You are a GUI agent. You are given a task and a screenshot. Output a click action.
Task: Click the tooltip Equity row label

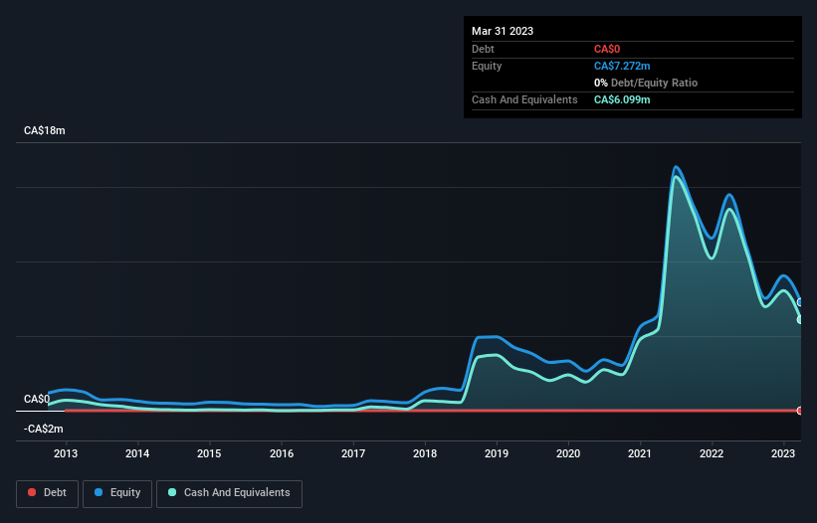click(x=487, y=66)
